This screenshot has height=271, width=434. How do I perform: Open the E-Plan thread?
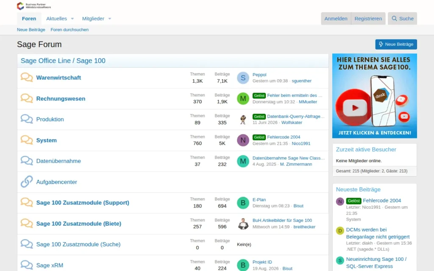[259, 200]
